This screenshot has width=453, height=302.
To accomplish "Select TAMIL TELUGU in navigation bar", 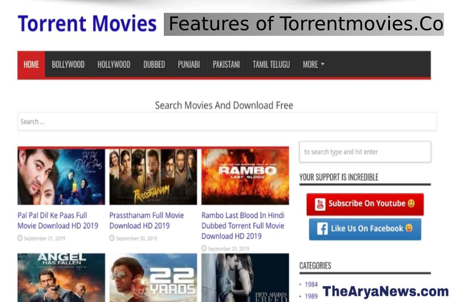I will pos(271,65).
